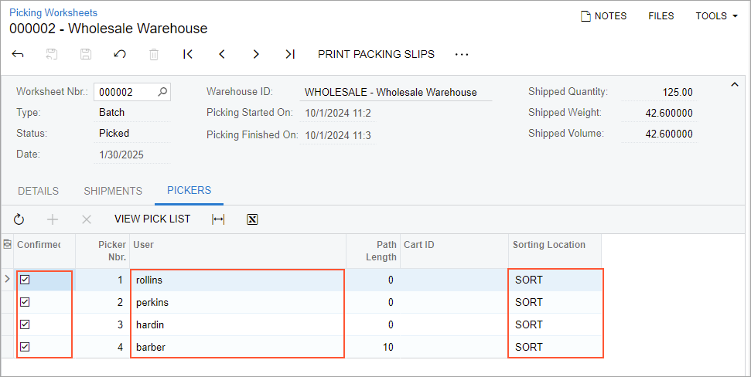Image resolution: width=751 pixels, height=377 pixels.
Task: Go to the next record
Action: pyautogui.click(x=256, y=54)
